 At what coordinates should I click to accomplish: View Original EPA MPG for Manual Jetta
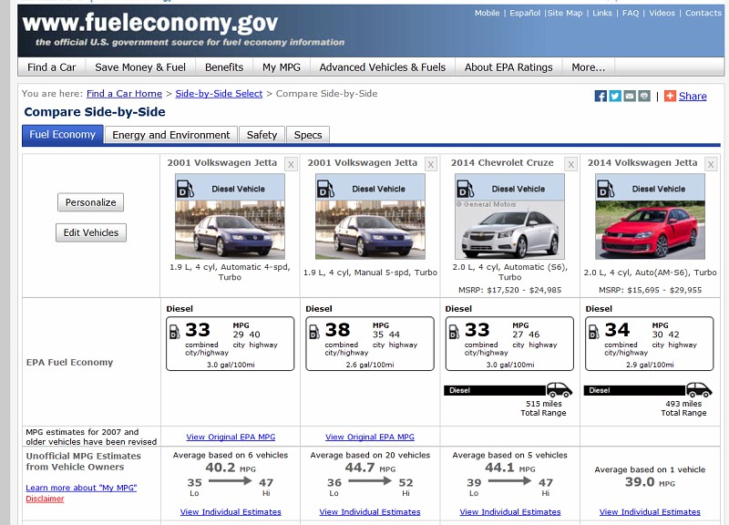370,437
